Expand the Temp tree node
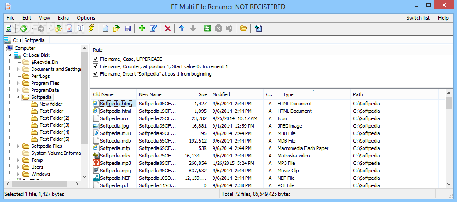The height and width of the screenshot is (202, 457). coord(18,160)
